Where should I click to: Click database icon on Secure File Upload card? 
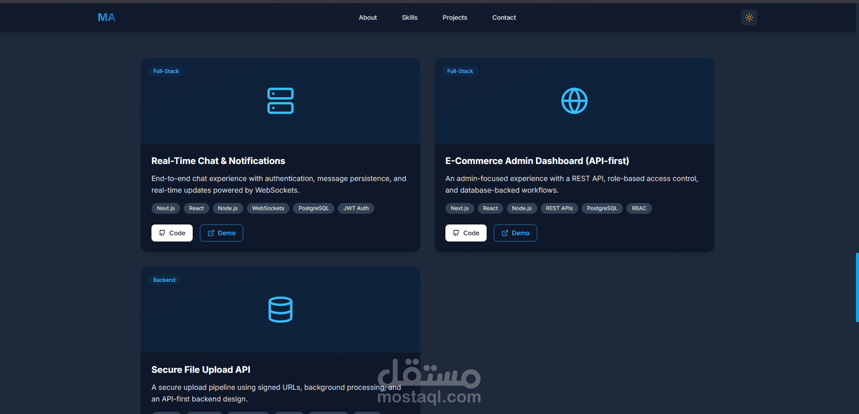tap(281, 310)
